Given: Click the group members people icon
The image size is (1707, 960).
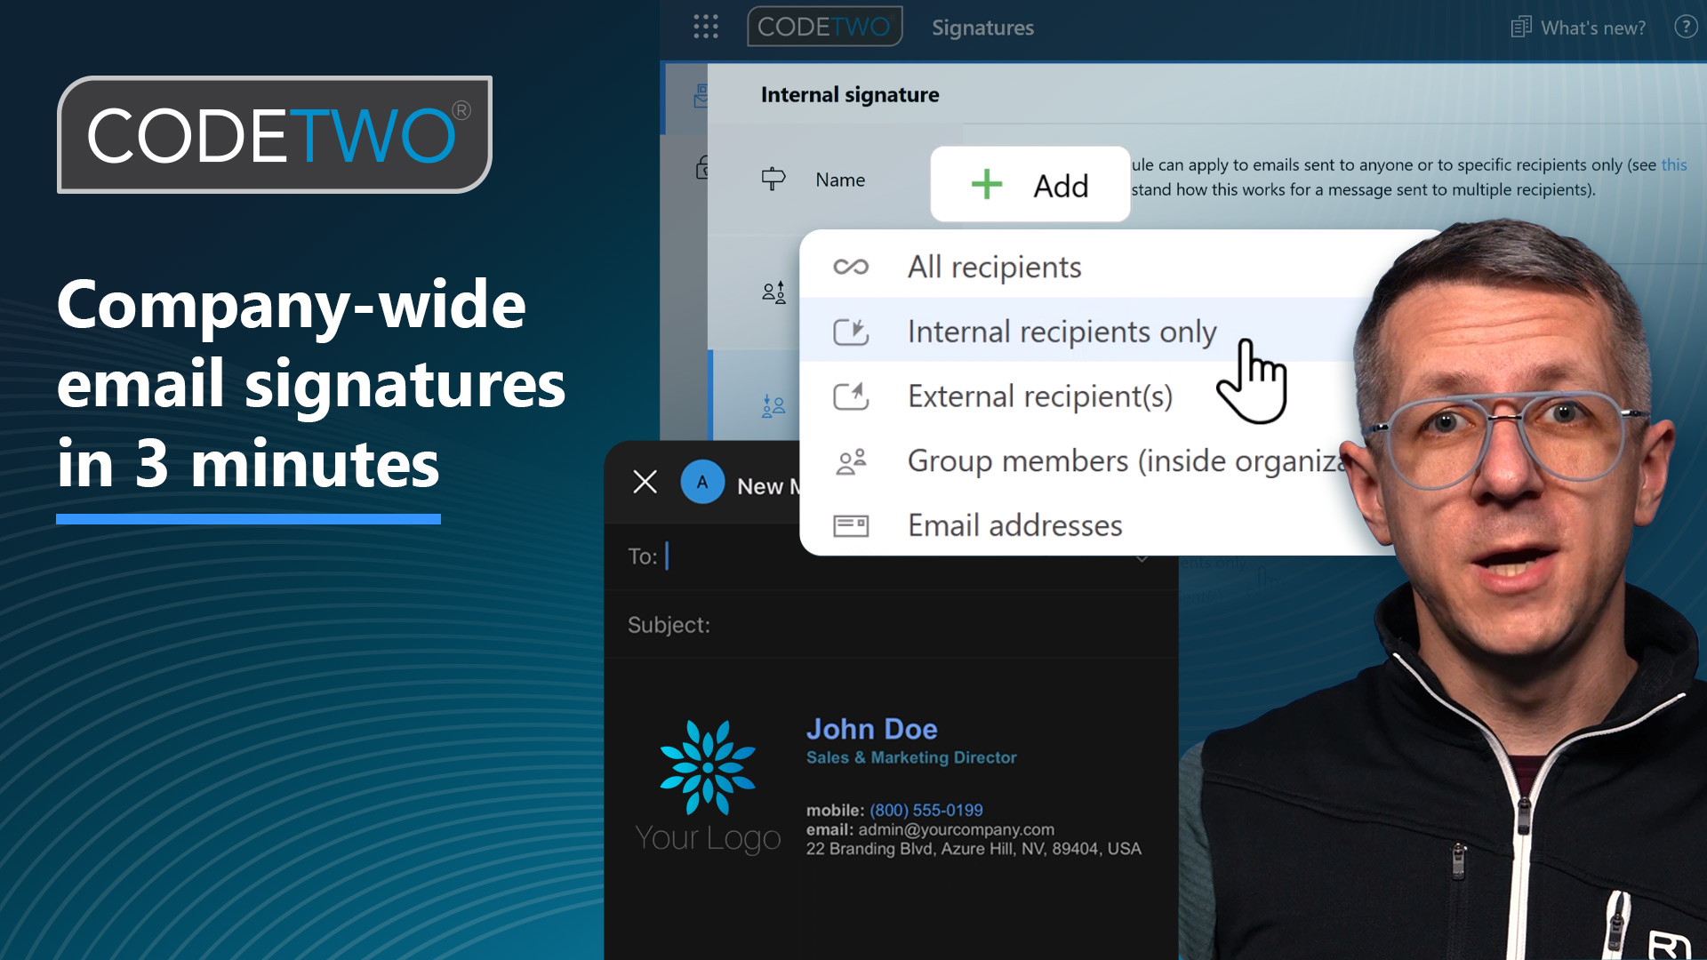Looking at the screenshot, I should (x=851, y=461).
